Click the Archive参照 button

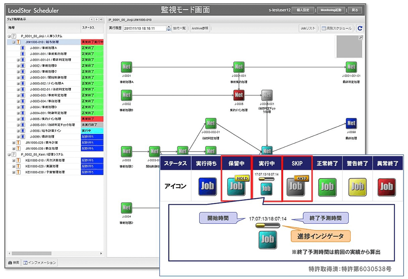pos(200,28)
